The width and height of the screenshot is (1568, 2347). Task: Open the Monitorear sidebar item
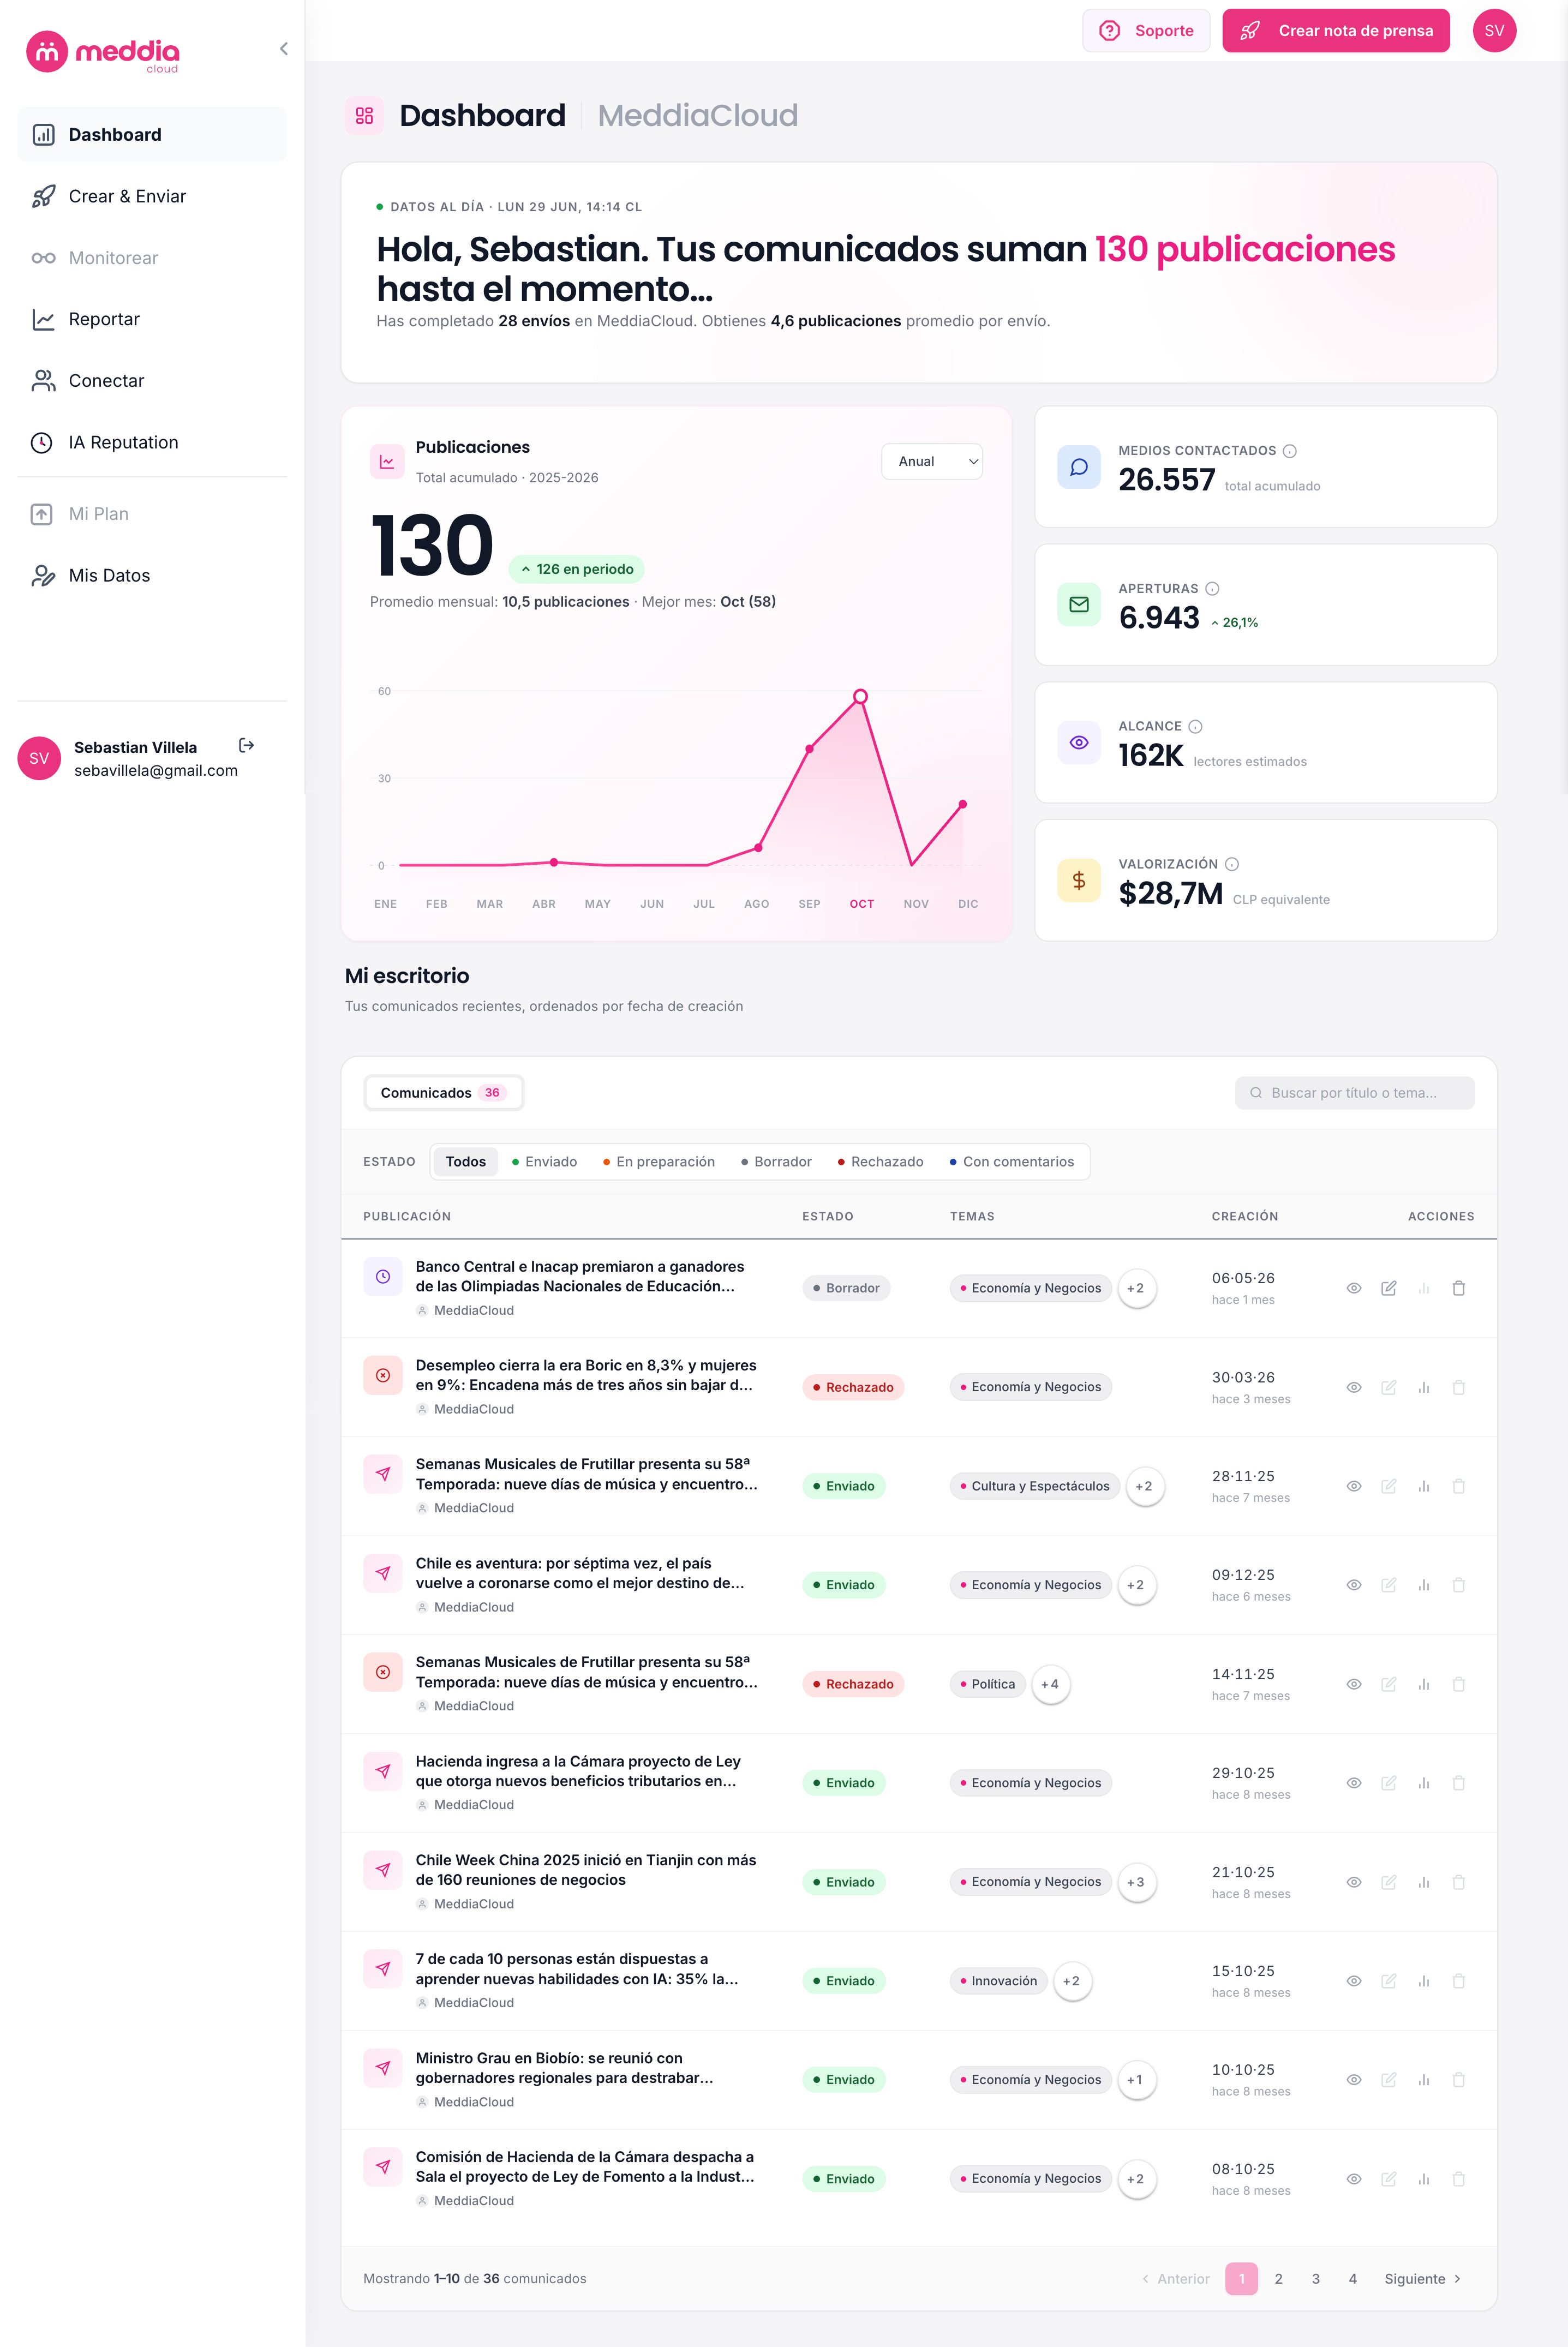pos(152,258)
